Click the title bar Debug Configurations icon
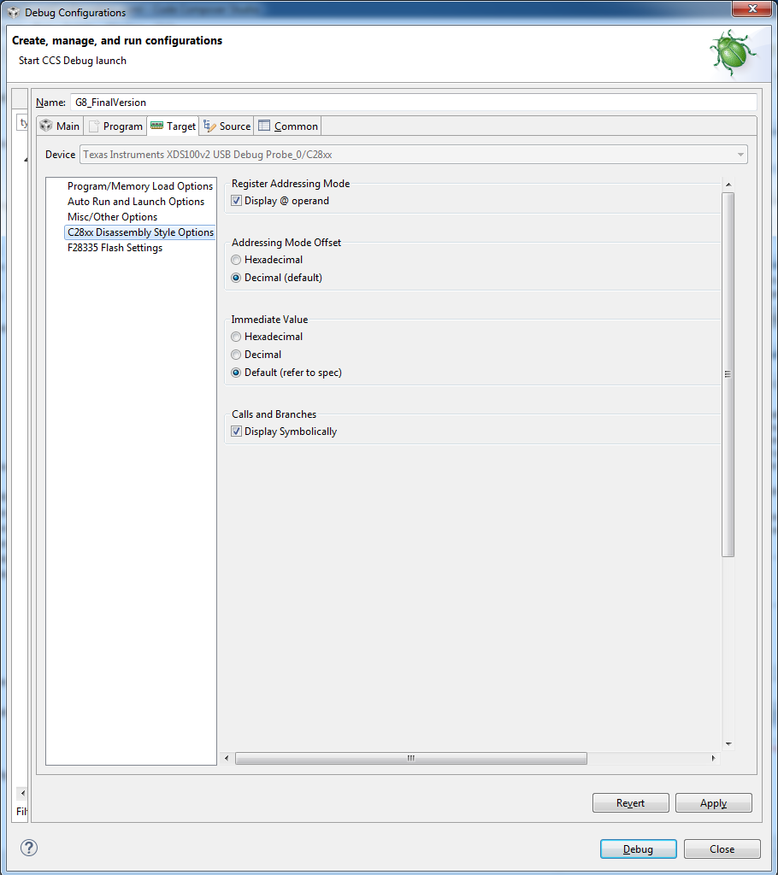Image resolution: width=778 pixels, height=875 pixels. point(12,12)
